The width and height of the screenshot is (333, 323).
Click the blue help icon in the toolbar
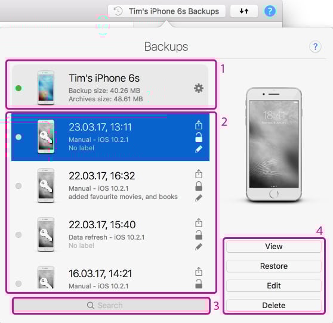tap(270, 11)
